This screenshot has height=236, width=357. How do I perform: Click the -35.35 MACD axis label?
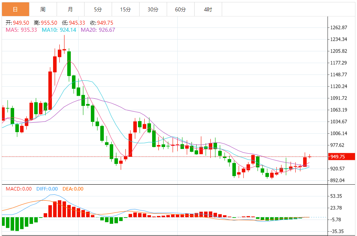(337, 231)
